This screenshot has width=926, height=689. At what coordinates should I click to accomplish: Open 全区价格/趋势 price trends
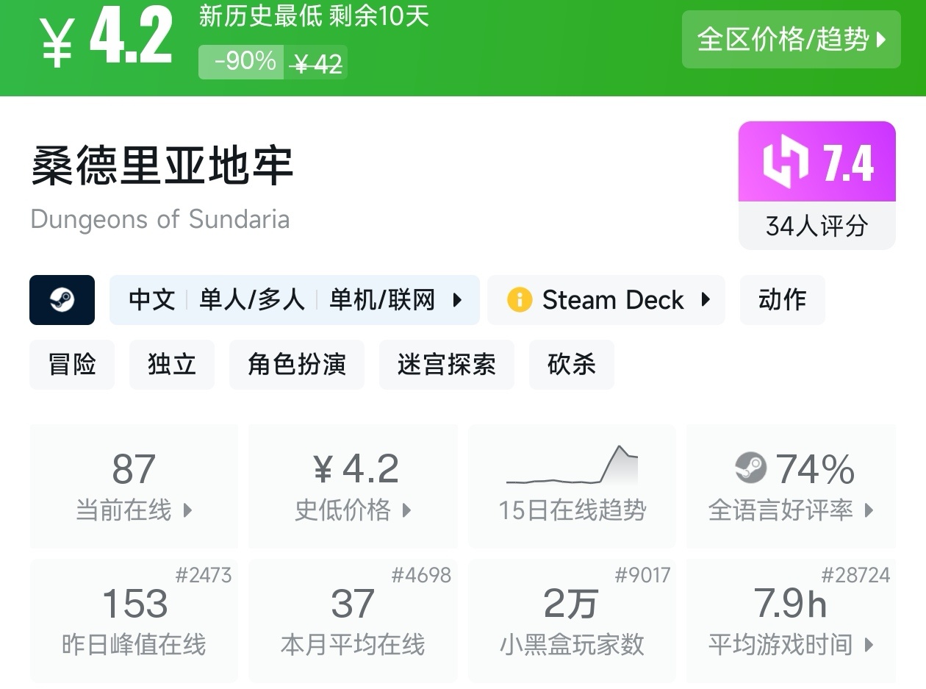(791, 40)
